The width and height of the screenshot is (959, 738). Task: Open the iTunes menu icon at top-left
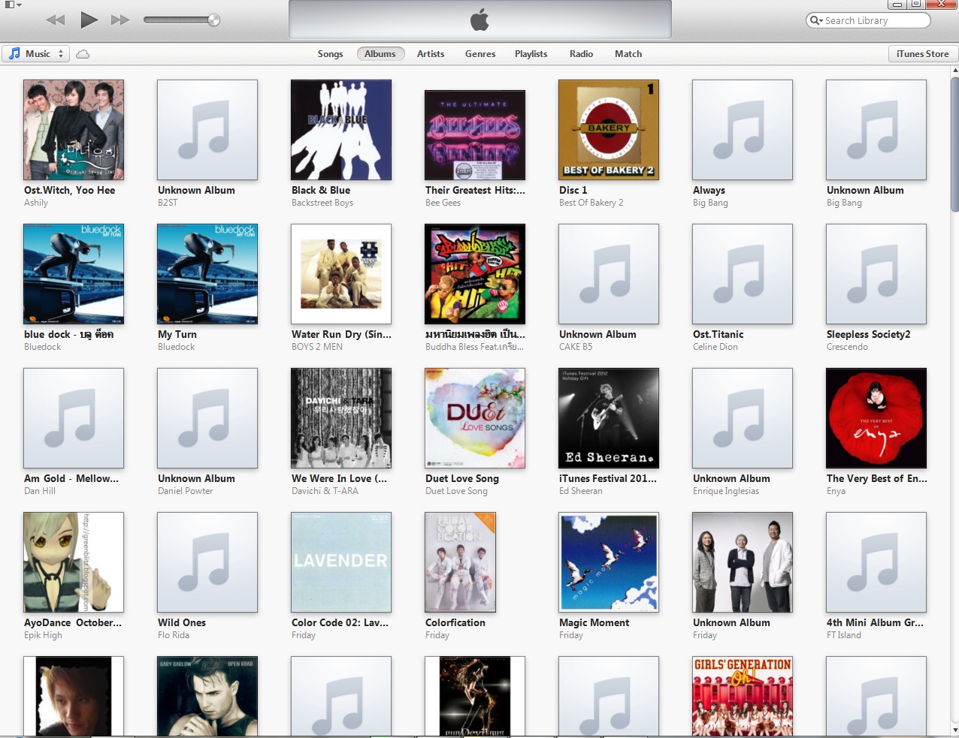[12, 5]
